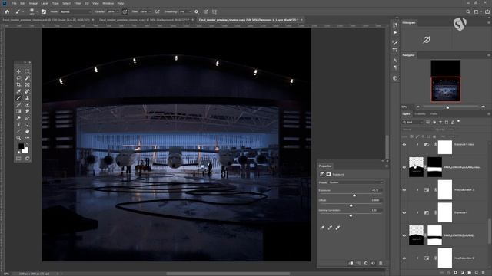Select the Lasso tool
Screen dimensions: 492x276
tap(18, 78)
